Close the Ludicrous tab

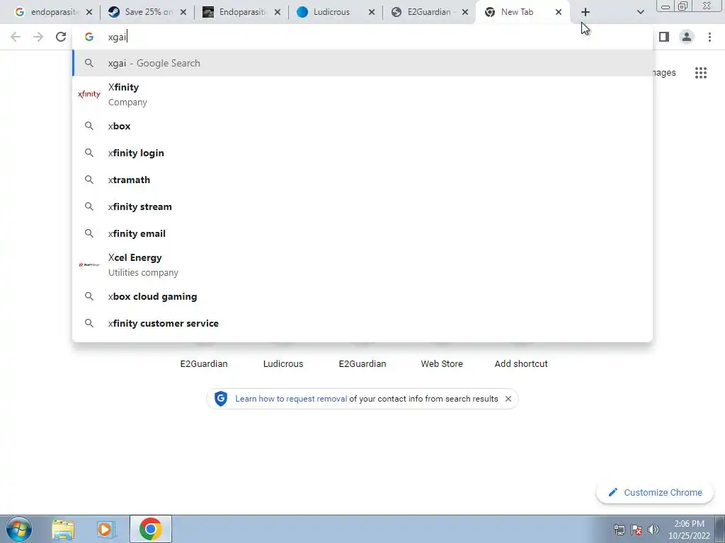coord(371,12)
